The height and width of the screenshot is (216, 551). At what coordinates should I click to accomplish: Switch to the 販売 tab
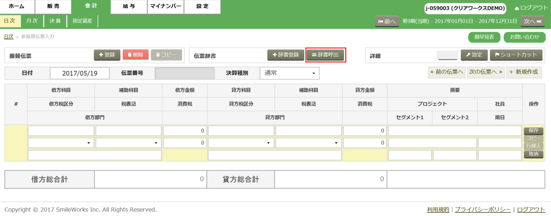pos(53,7)
